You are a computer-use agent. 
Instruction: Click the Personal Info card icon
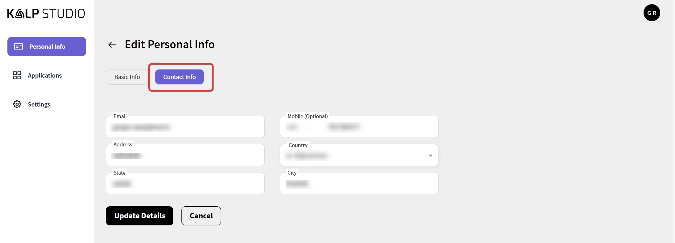[x=18, y=47]
